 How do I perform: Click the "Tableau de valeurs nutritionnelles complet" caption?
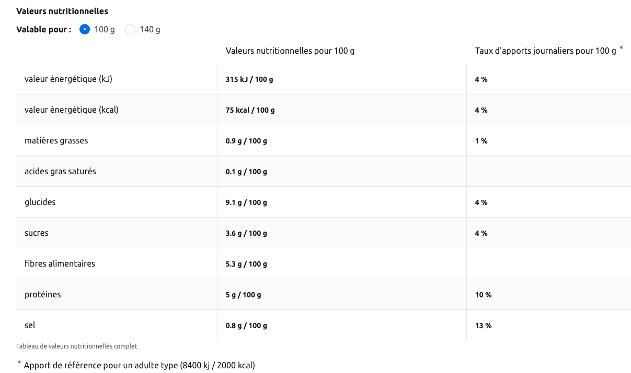pos(77,346)
